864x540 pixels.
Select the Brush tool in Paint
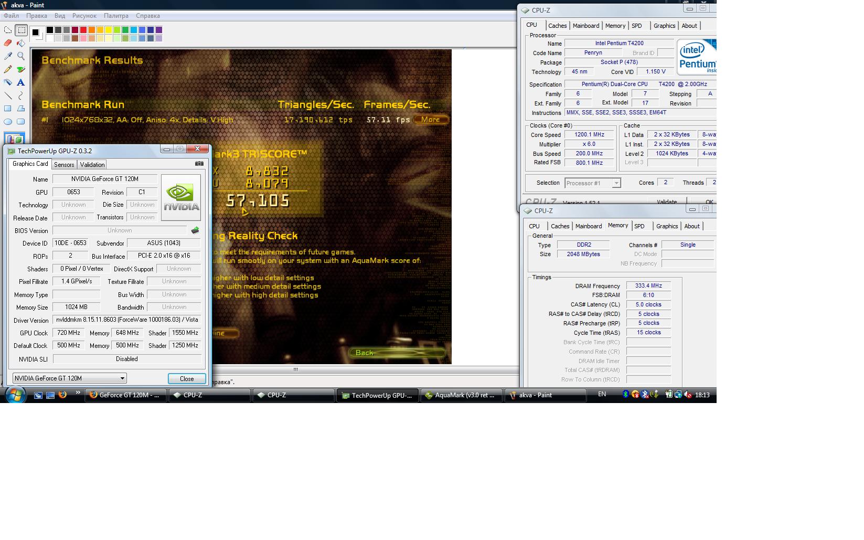pyautogui.click(x=21, y=69)
